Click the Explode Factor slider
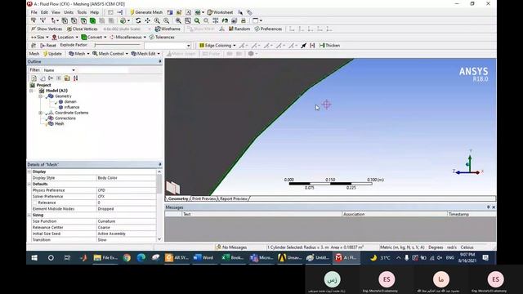 [117, 45]
